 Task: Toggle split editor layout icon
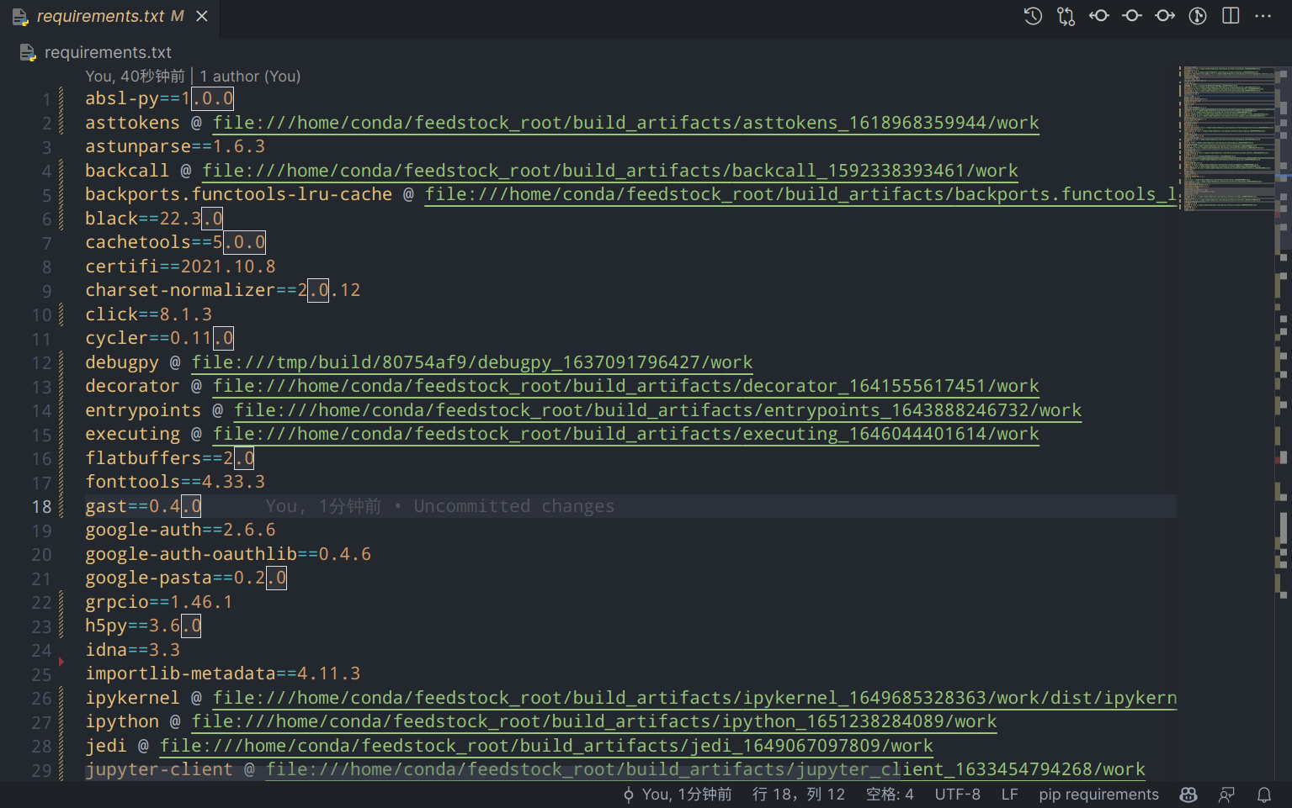tap(1231, 16)
